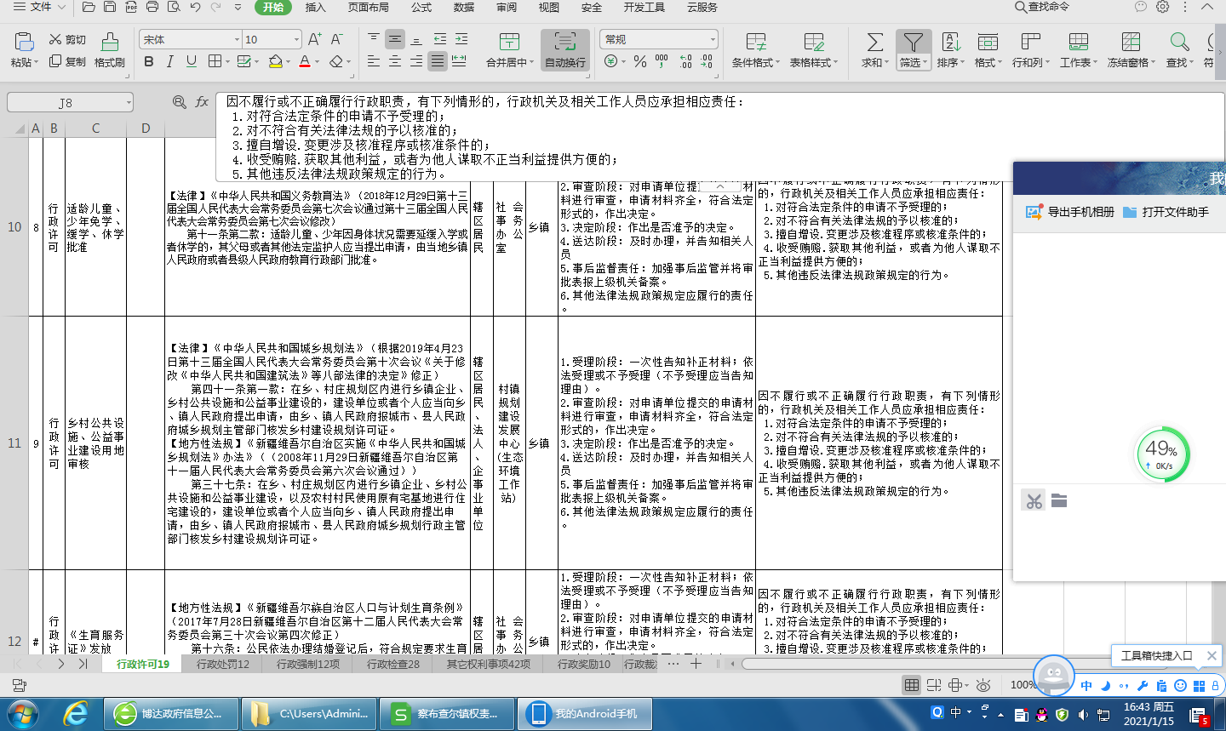This screenshot has width=1226, height=731.
Task: Decrease font size with the A- icon
Action: (336, 39)
